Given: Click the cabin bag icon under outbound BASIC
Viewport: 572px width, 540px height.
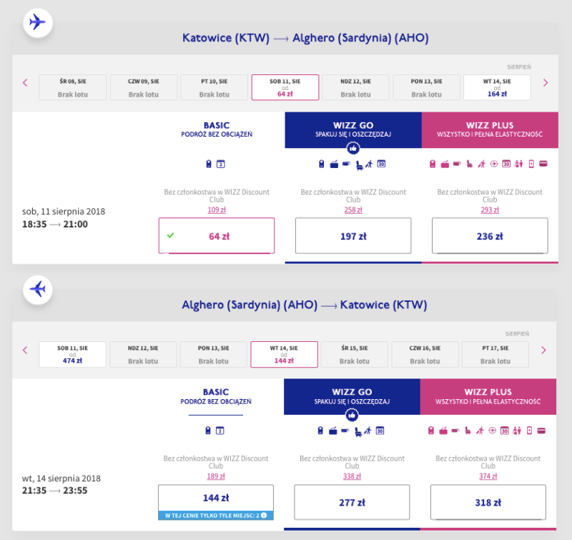Looking at the screenshot, I should pos(209,164).
